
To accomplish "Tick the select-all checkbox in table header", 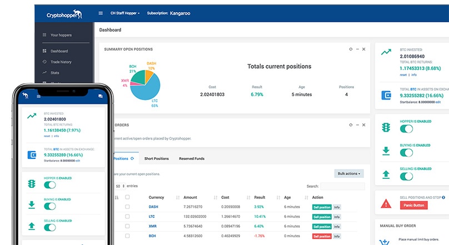I will [127, 197].
